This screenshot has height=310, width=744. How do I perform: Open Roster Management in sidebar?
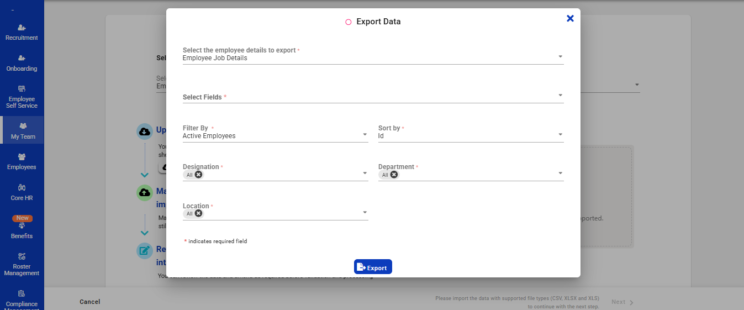point(22,256)
